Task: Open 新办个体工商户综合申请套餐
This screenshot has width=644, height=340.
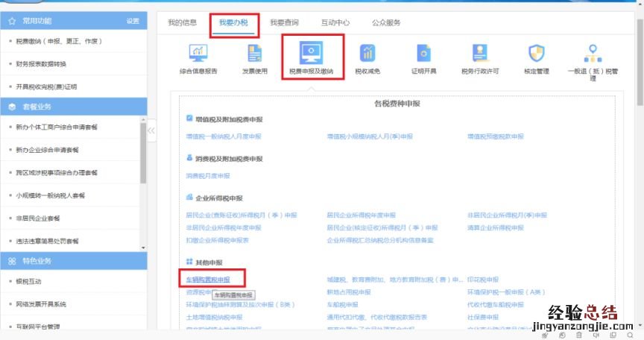Action: pyautogui.click(x=57, y=127)
